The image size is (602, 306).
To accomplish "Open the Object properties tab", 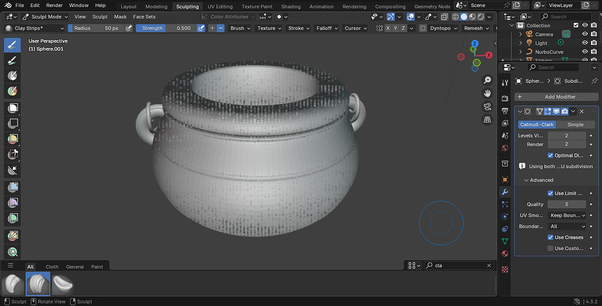I will pyautogui.click(x=505, y=180).
